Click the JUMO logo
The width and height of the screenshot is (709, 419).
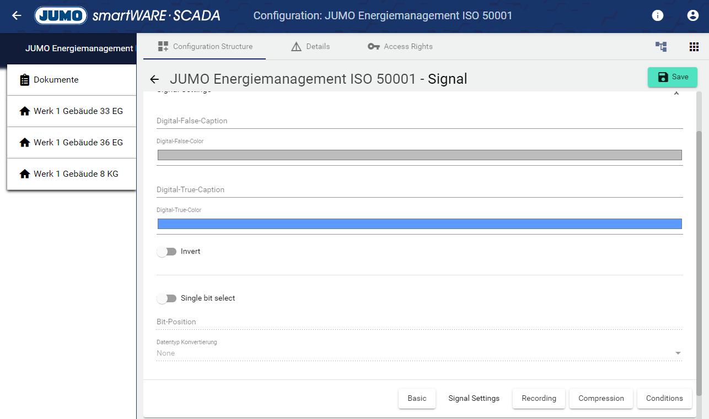pyautogui.click(x=61, y=15)
